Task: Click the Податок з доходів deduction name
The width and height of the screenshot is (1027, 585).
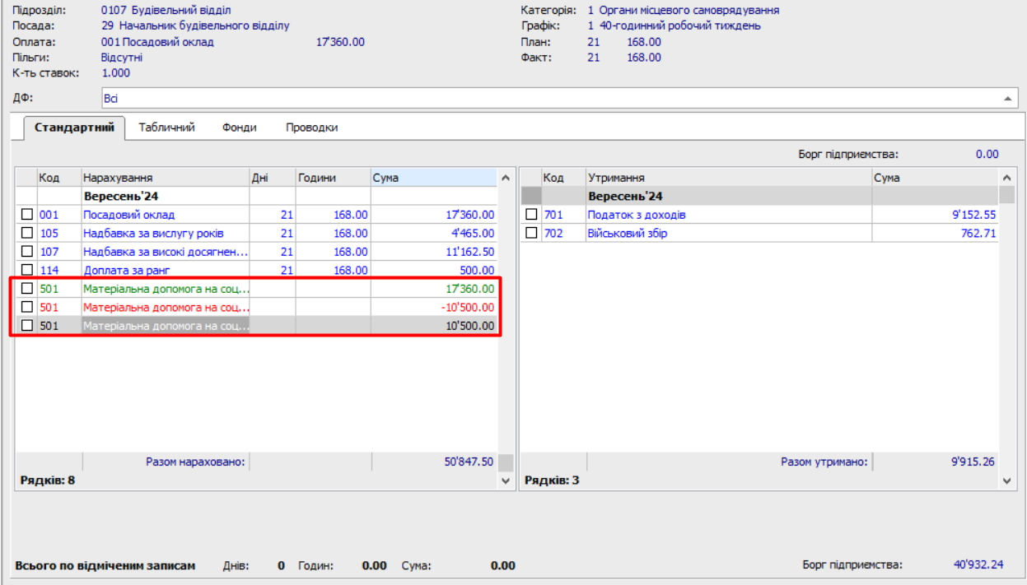Action: 637,215
